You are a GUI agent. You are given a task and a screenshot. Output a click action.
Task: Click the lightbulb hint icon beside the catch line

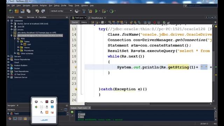click(76, 89)
